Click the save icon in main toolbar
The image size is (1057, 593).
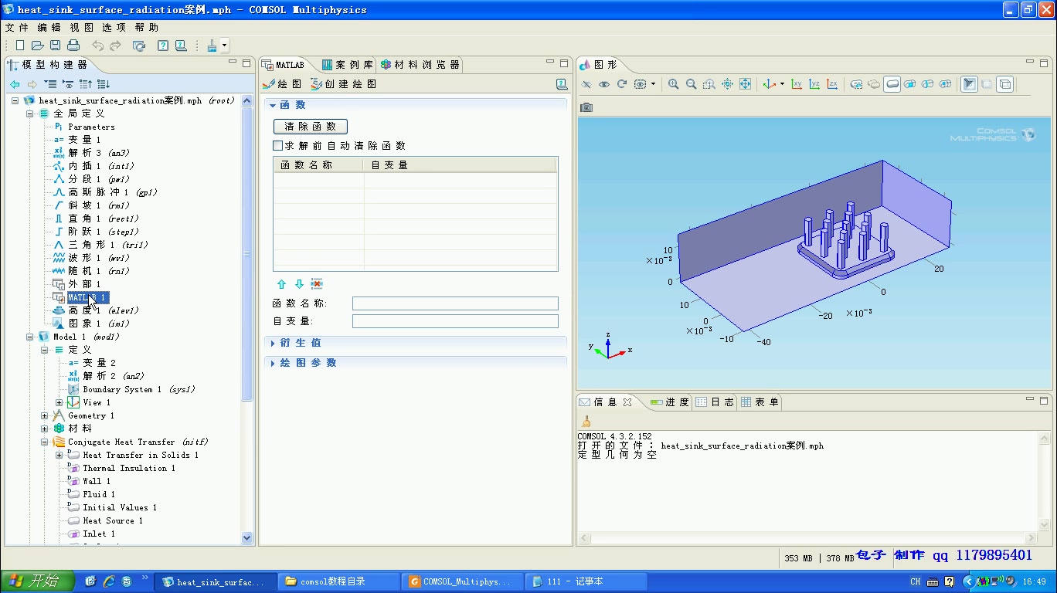(56, 46)
